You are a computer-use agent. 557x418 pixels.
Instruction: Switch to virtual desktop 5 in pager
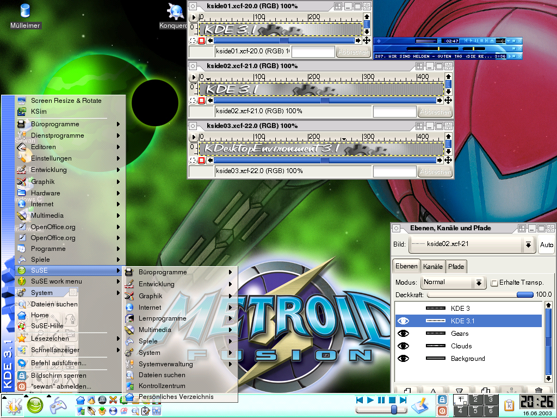click(x=475, y=411)
